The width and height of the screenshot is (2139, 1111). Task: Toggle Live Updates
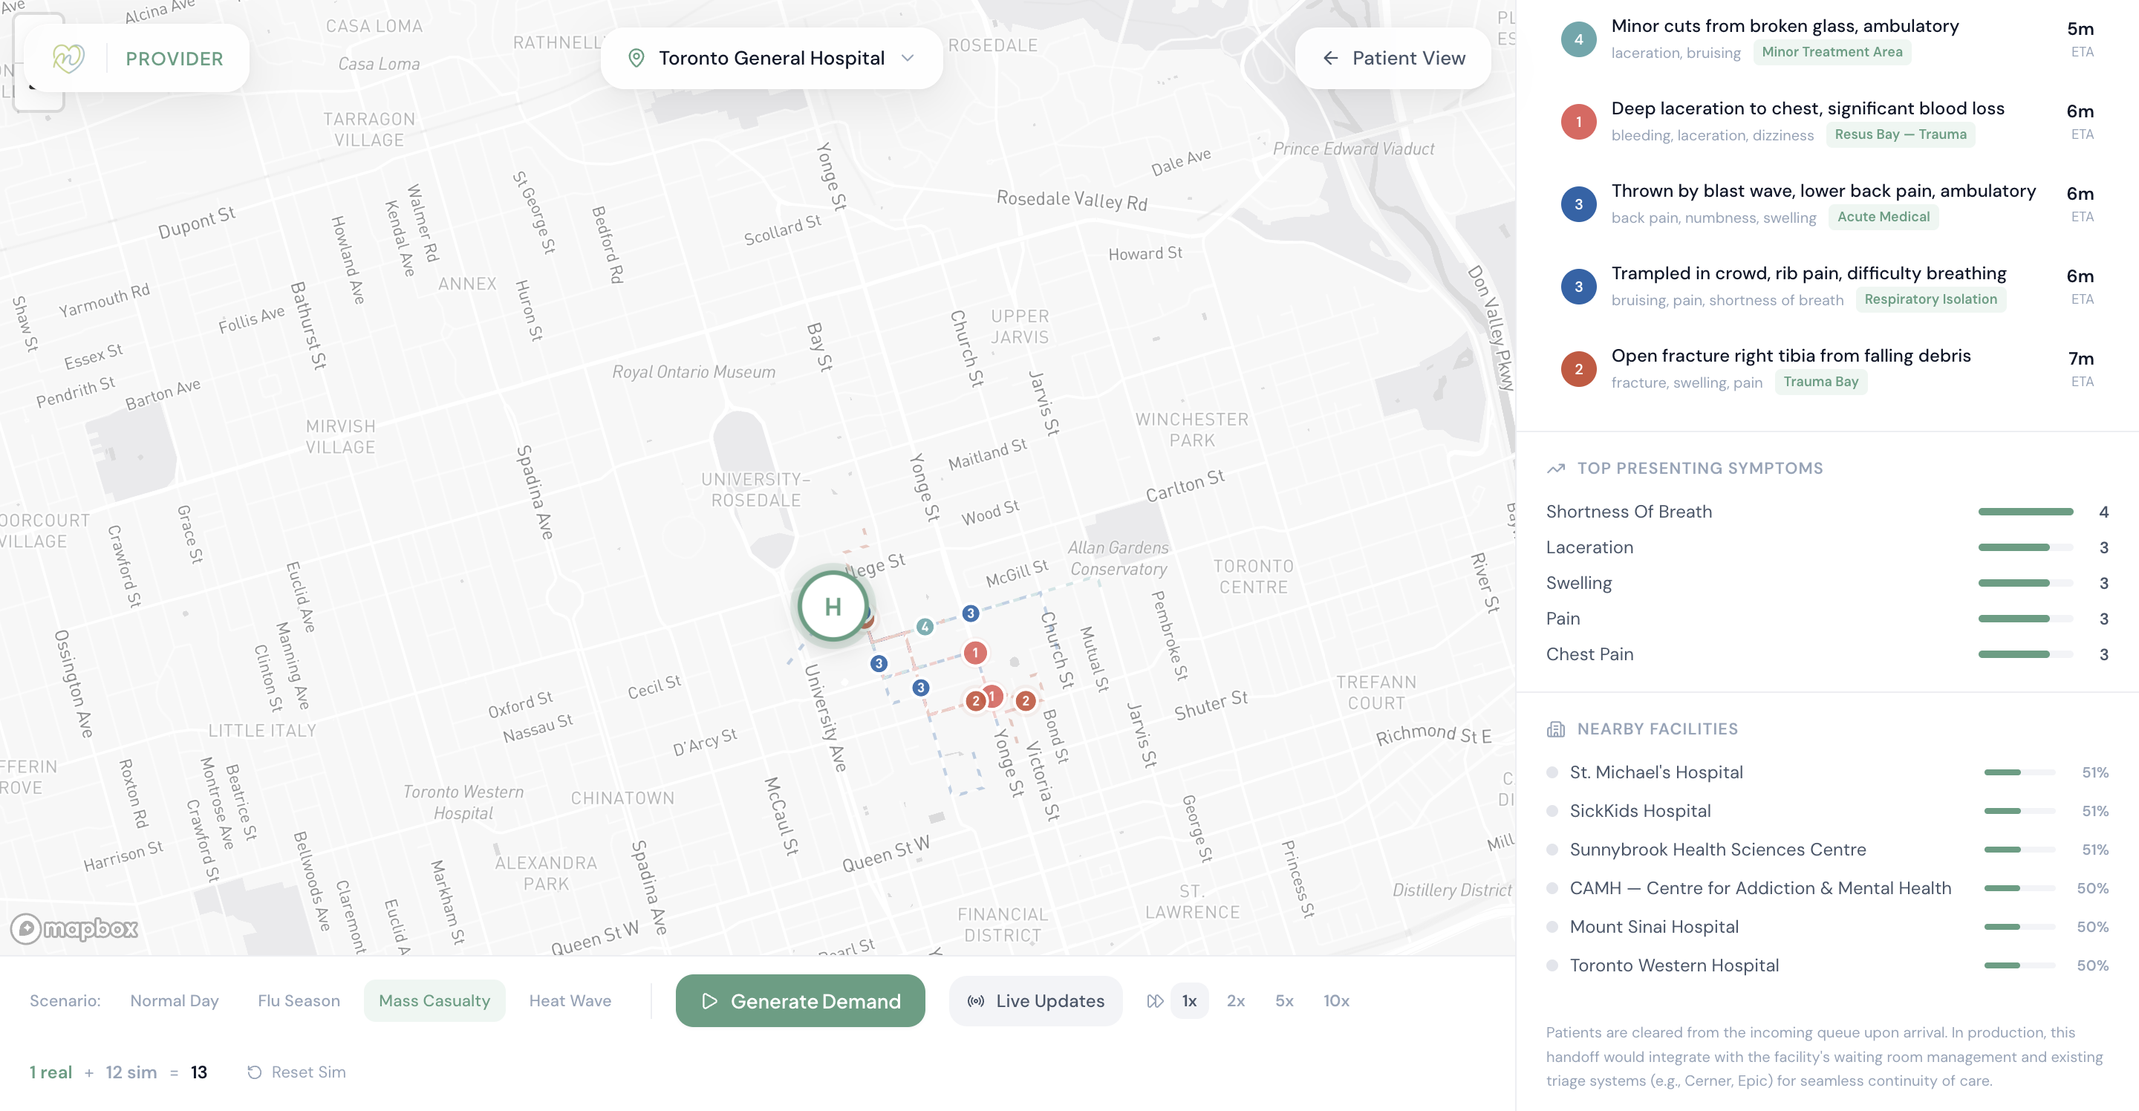click(x=1035, y=1000)
